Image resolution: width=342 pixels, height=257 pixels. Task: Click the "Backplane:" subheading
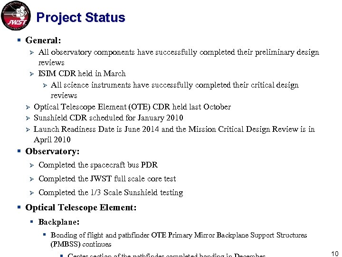pyautogui.click(x=59, y=222)
